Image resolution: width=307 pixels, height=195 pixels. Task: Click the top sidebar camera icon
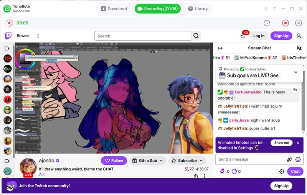7,48
